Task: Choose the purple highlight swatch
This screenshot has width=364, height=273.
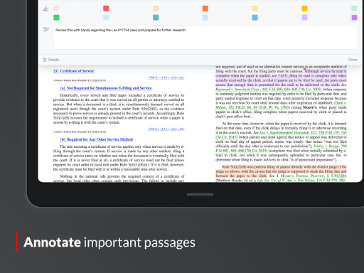Action: (354, 17)
